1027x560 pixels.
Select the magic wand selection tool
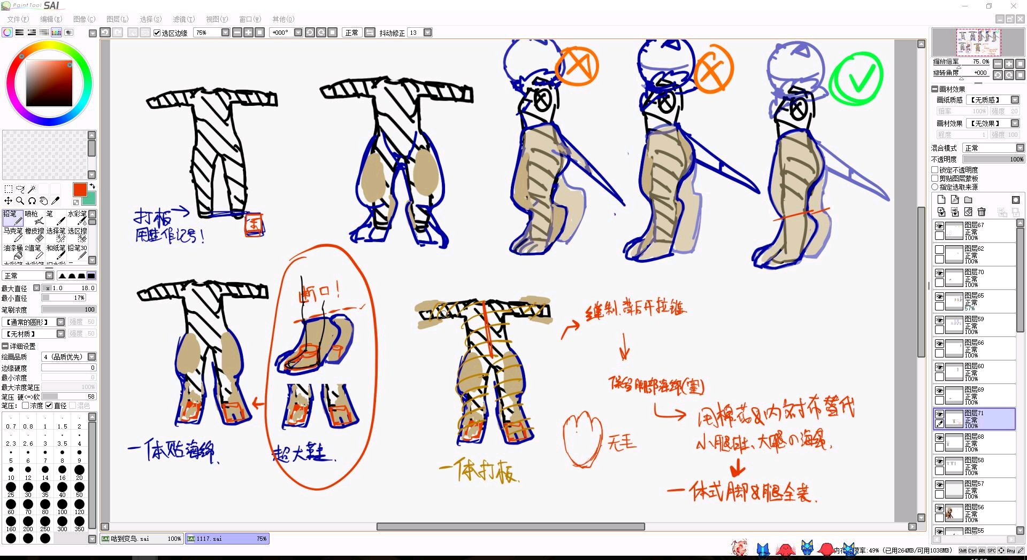point(32,189)
